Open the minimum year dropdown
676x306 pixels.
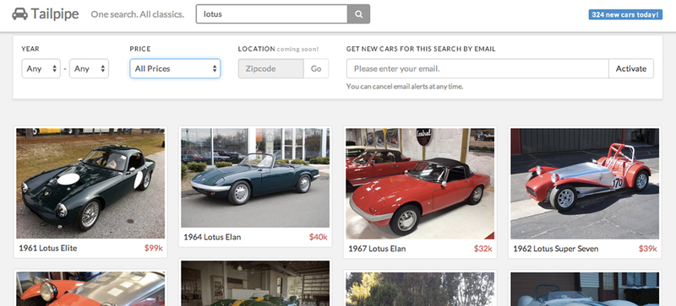(x=41, y=68)
